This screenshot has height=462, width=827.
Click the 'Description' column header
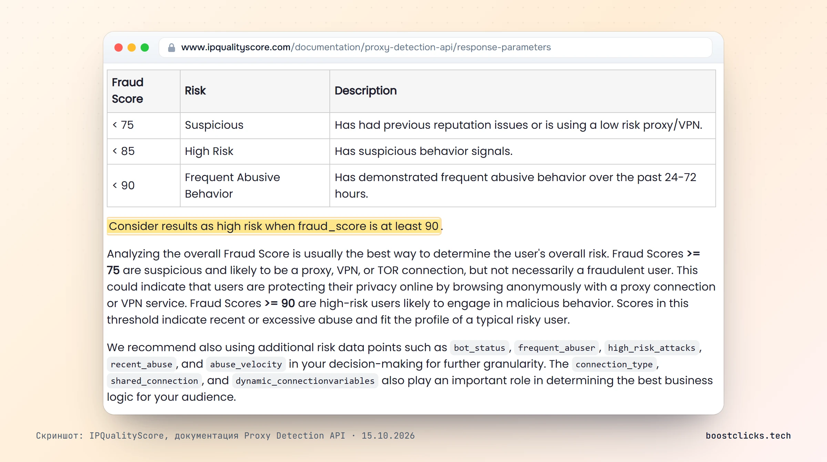(522, 91)
